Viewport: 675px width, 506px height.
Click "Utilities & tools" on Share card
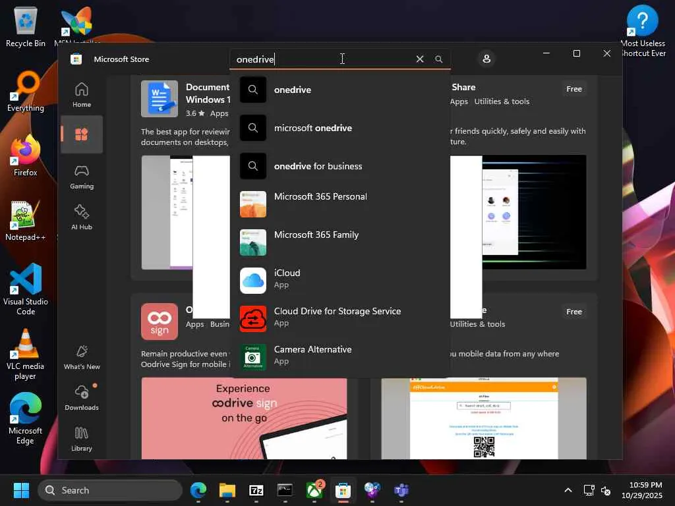(x=502, y=101)
